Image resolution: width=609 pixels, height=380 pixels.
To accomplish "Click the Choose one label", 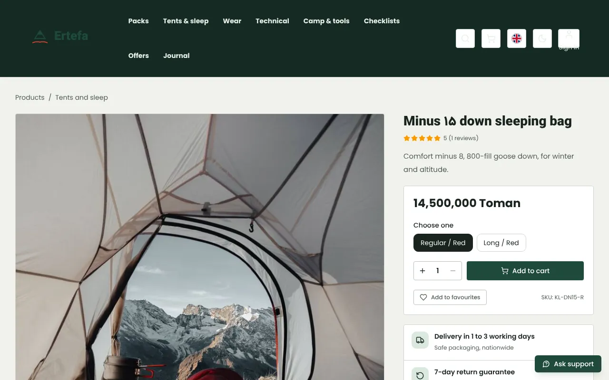I will click(433, 225).
